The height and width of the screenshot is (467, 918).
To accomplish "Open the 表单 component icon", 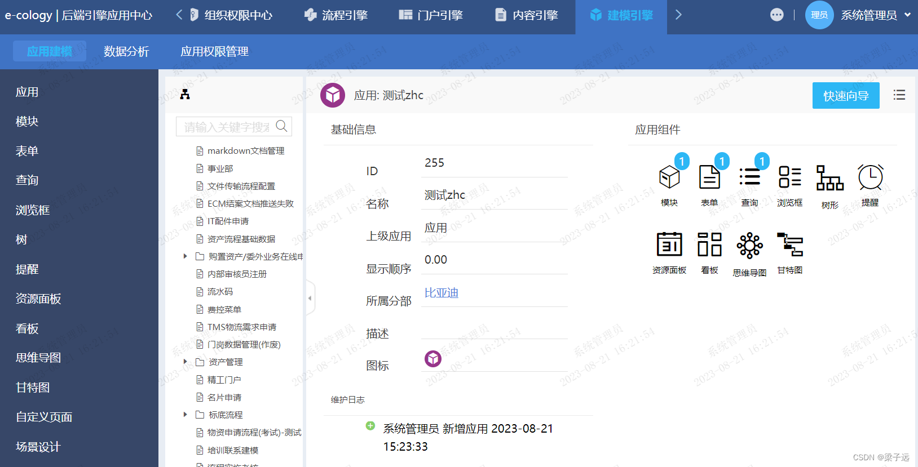I will point(709,177).
